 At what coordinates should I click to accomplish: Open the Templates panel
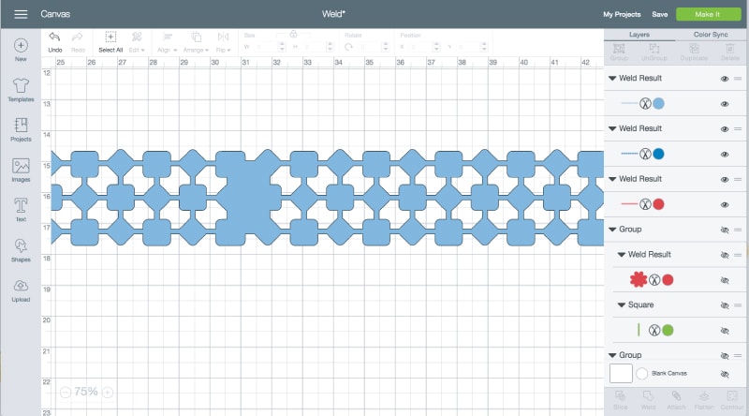(x=21, y=89)
